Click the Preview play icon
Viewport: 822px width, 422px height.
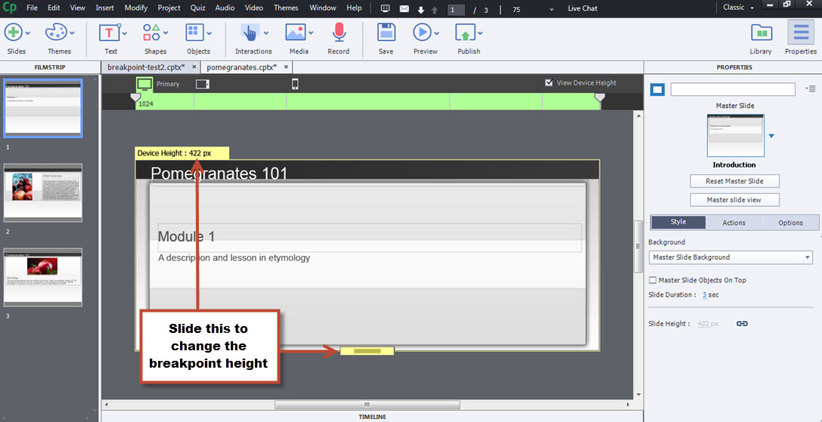tap(421, 32)
